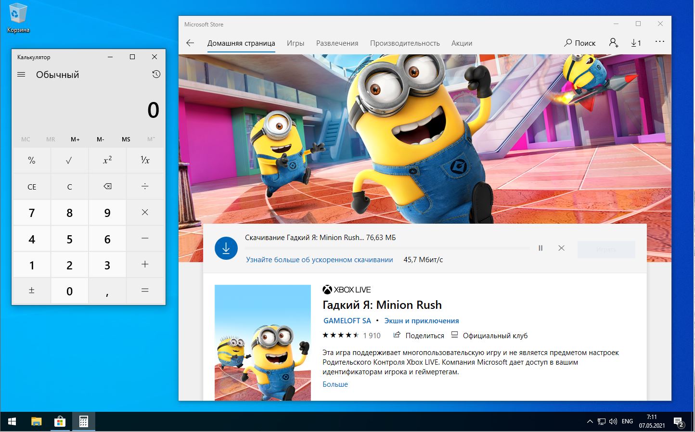Click the divide key

pyautogui.click(x=145, y=186)
